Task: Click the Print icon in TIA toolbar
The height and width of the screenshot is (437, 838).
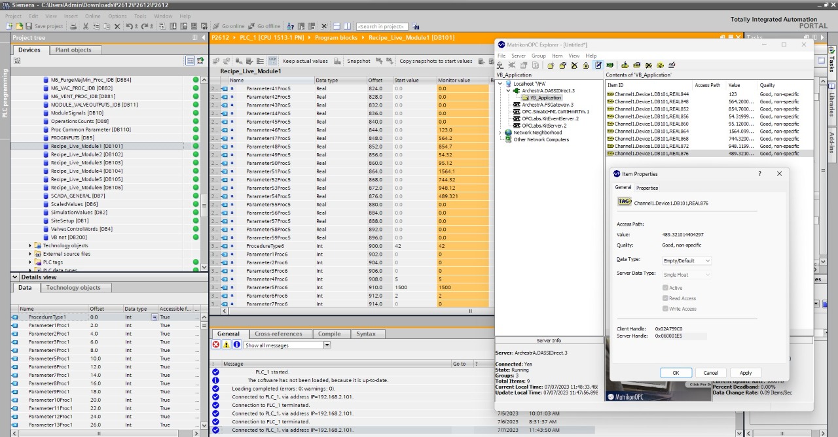Action: 73,26
